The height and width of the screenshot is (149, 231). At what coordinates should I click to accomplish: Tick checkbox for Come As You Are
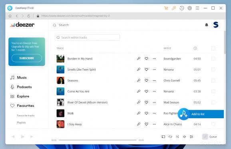[x=213, y=91]
